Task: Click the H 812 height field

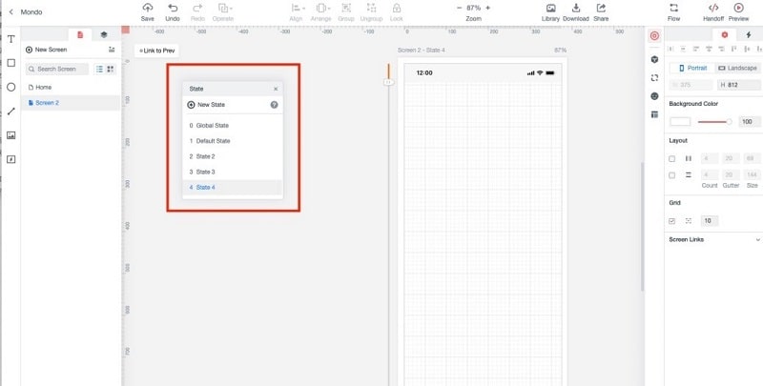Action: click(738, 85)
